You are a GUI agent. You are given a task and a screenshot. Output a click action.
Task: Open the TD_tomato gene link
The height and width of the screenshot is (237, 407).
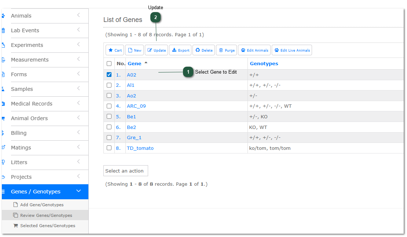pyautogui.click(x=140, y=148)
